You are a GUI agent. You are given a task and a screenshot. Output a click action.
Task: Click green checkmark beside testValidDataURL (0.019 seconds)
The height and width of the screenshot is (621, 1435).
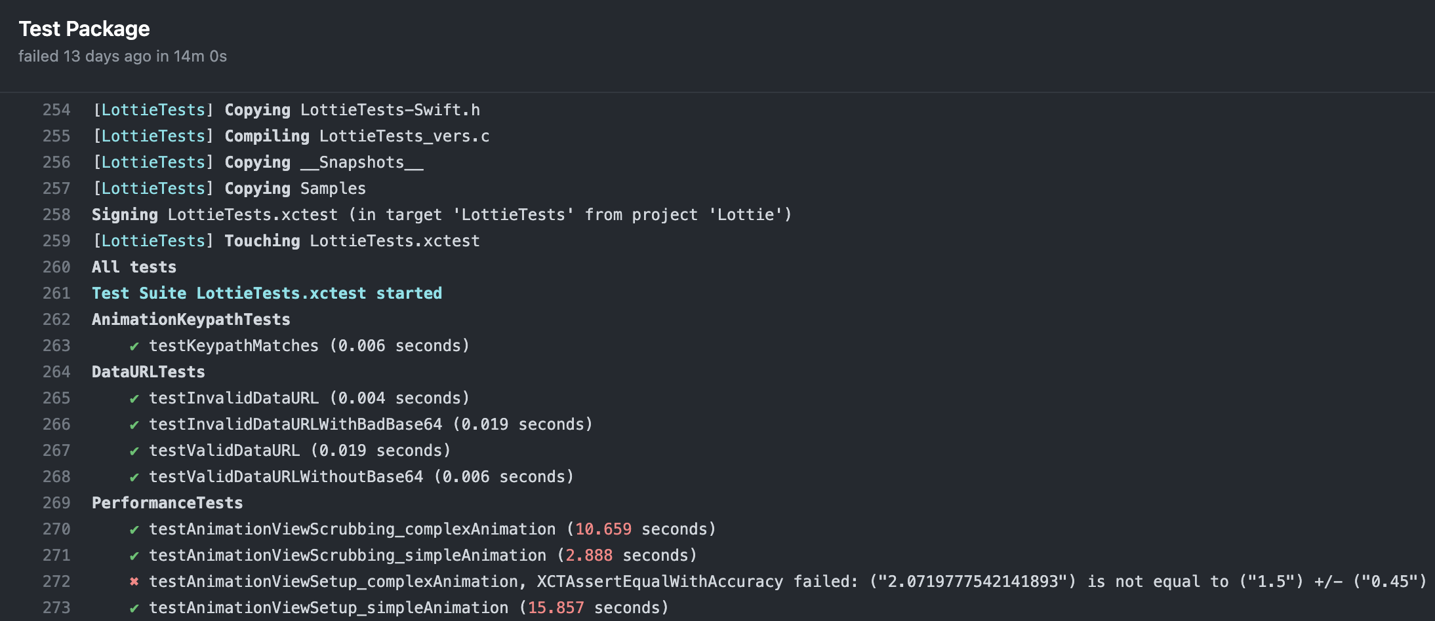(134, 451)
